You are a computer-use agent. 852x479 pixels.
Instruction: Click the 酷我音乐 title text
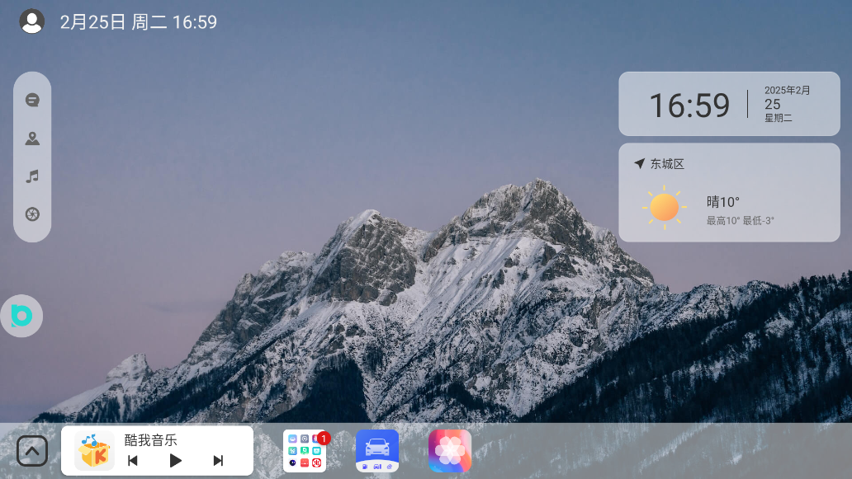click(x=150, y=440)
